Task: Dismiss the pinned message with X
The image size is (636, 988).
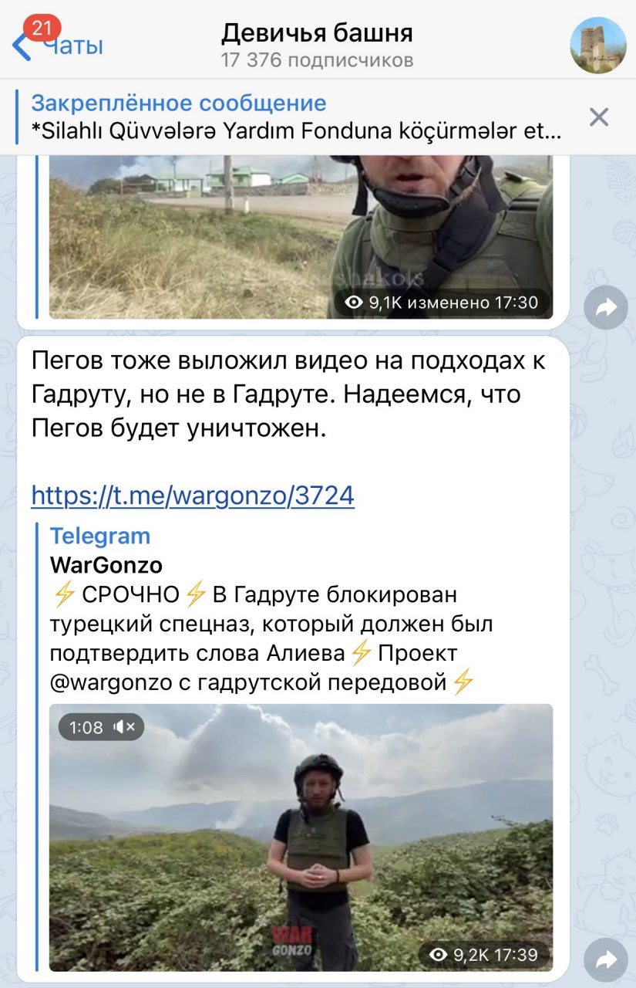Action: [599, 117]
